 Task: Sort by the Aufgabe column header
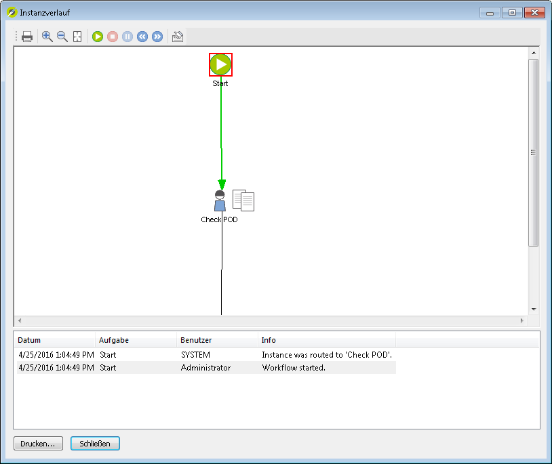pyautogui.click(x=136, y=340)
